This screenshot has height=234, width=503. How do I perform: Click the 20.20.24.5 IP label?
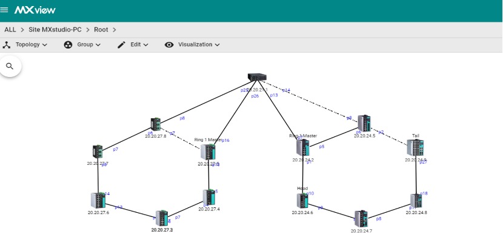pyautogui.click(x=364, y=136)
